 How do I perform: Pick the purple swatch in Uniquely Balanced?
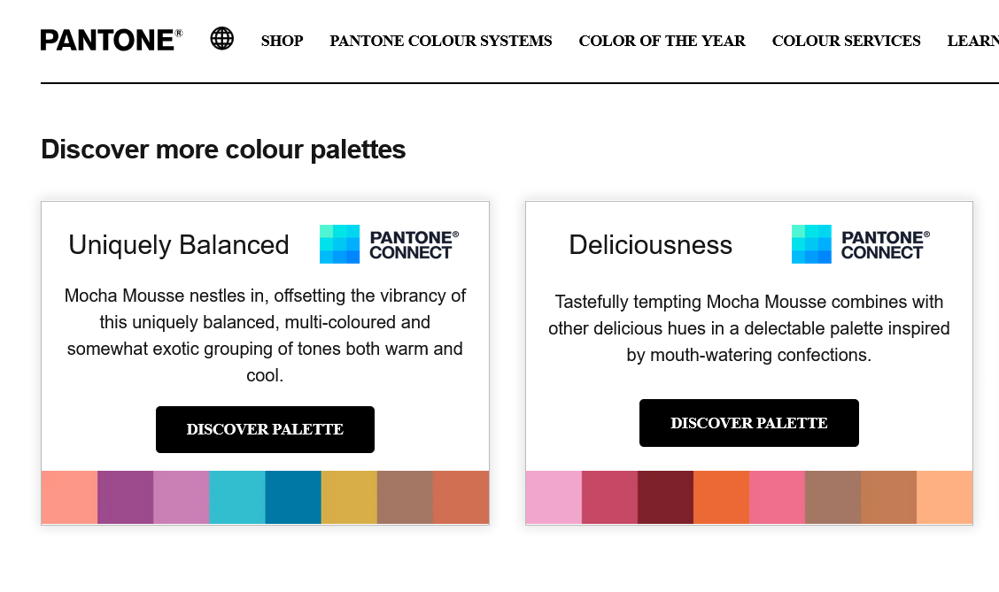pos(126,498)
